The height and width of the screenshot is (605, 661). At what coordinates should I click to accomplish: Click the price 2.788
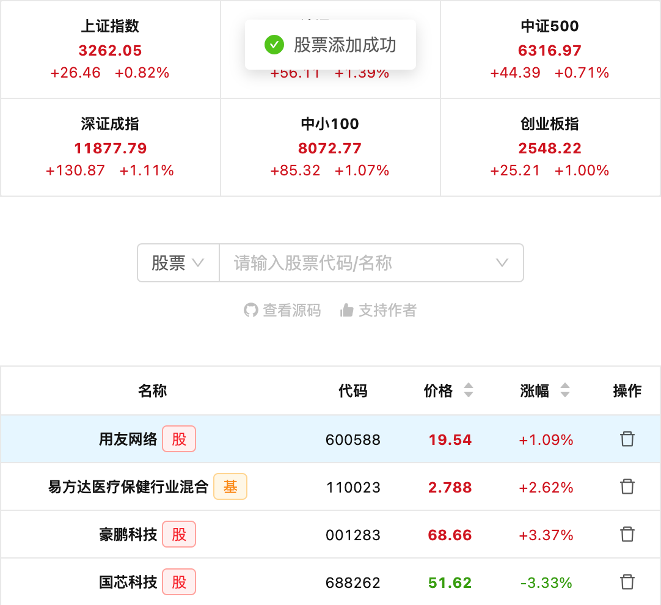450,488
